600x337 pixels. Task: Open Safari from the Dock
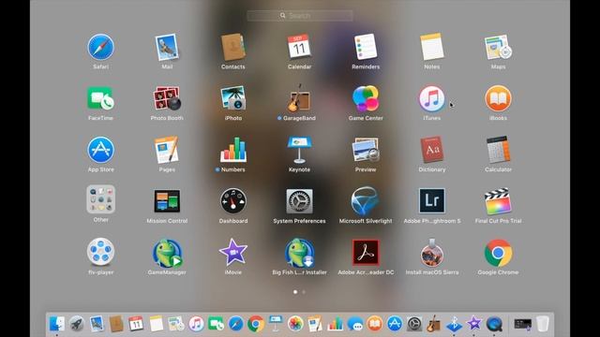(235, 324)
